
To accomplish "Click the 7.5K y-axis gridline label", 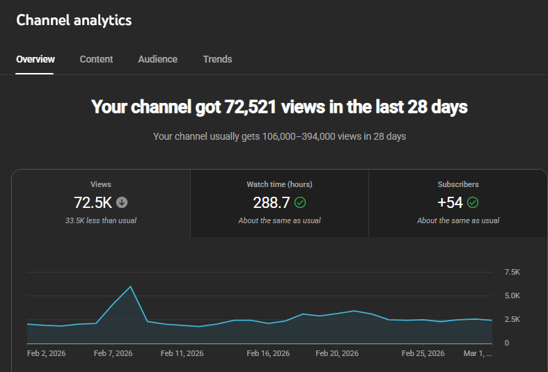I will point(512,272).
